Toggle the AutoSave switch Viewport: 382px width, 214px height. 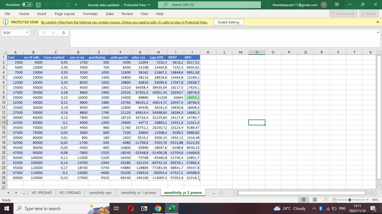coord(27,5)
